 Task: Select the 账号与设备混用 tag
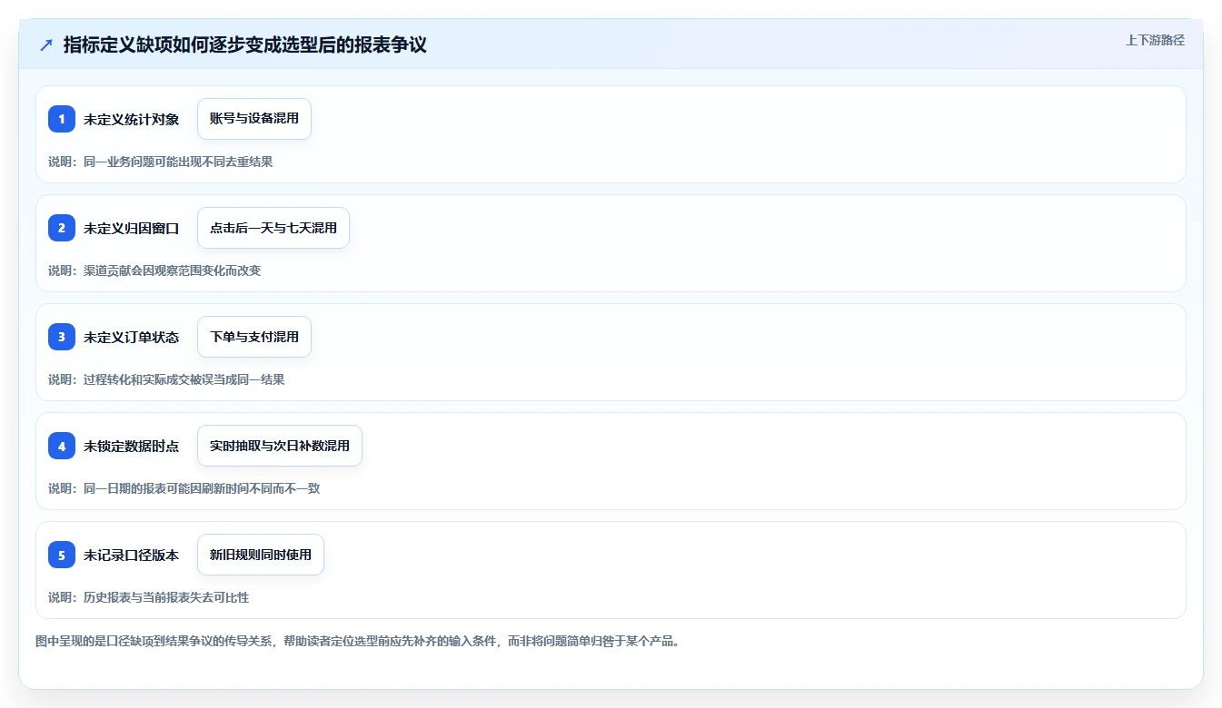pos(254,119)
